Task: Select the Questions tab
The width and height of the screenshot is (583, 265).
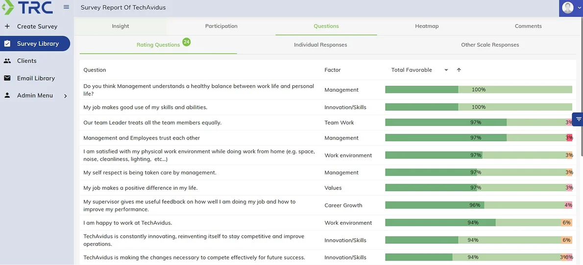Action: click(x=326, y=26)
